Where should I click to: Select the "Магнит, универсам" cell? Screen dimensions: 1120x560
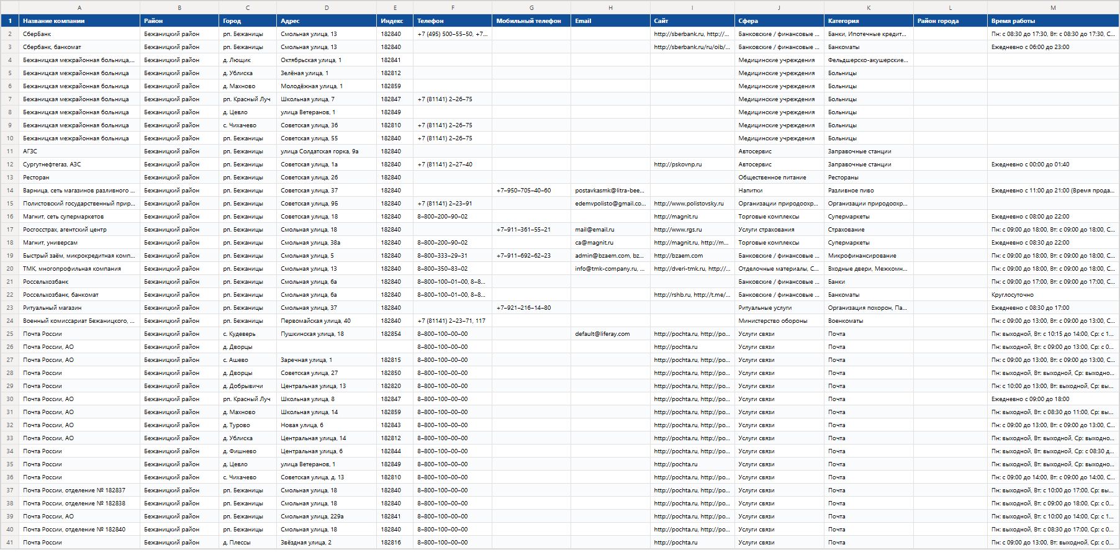[79, 243]
